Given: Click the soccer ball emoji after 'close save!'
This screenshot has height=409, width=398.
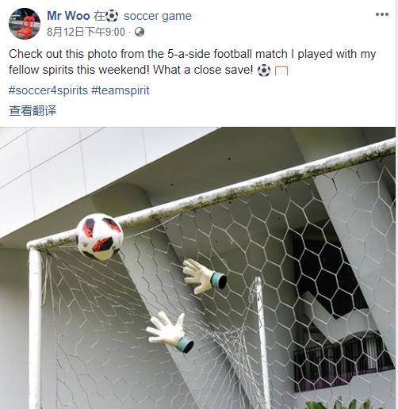Looking at the screenshot, I should point(264,71).
